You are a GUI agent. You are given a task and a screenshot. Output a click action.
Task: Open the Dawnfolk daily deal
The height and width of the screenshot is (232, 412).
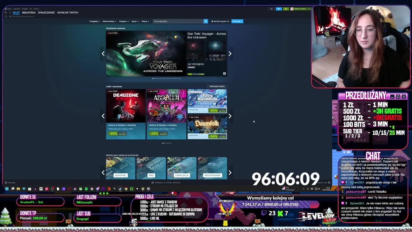[x=207, y=127]
